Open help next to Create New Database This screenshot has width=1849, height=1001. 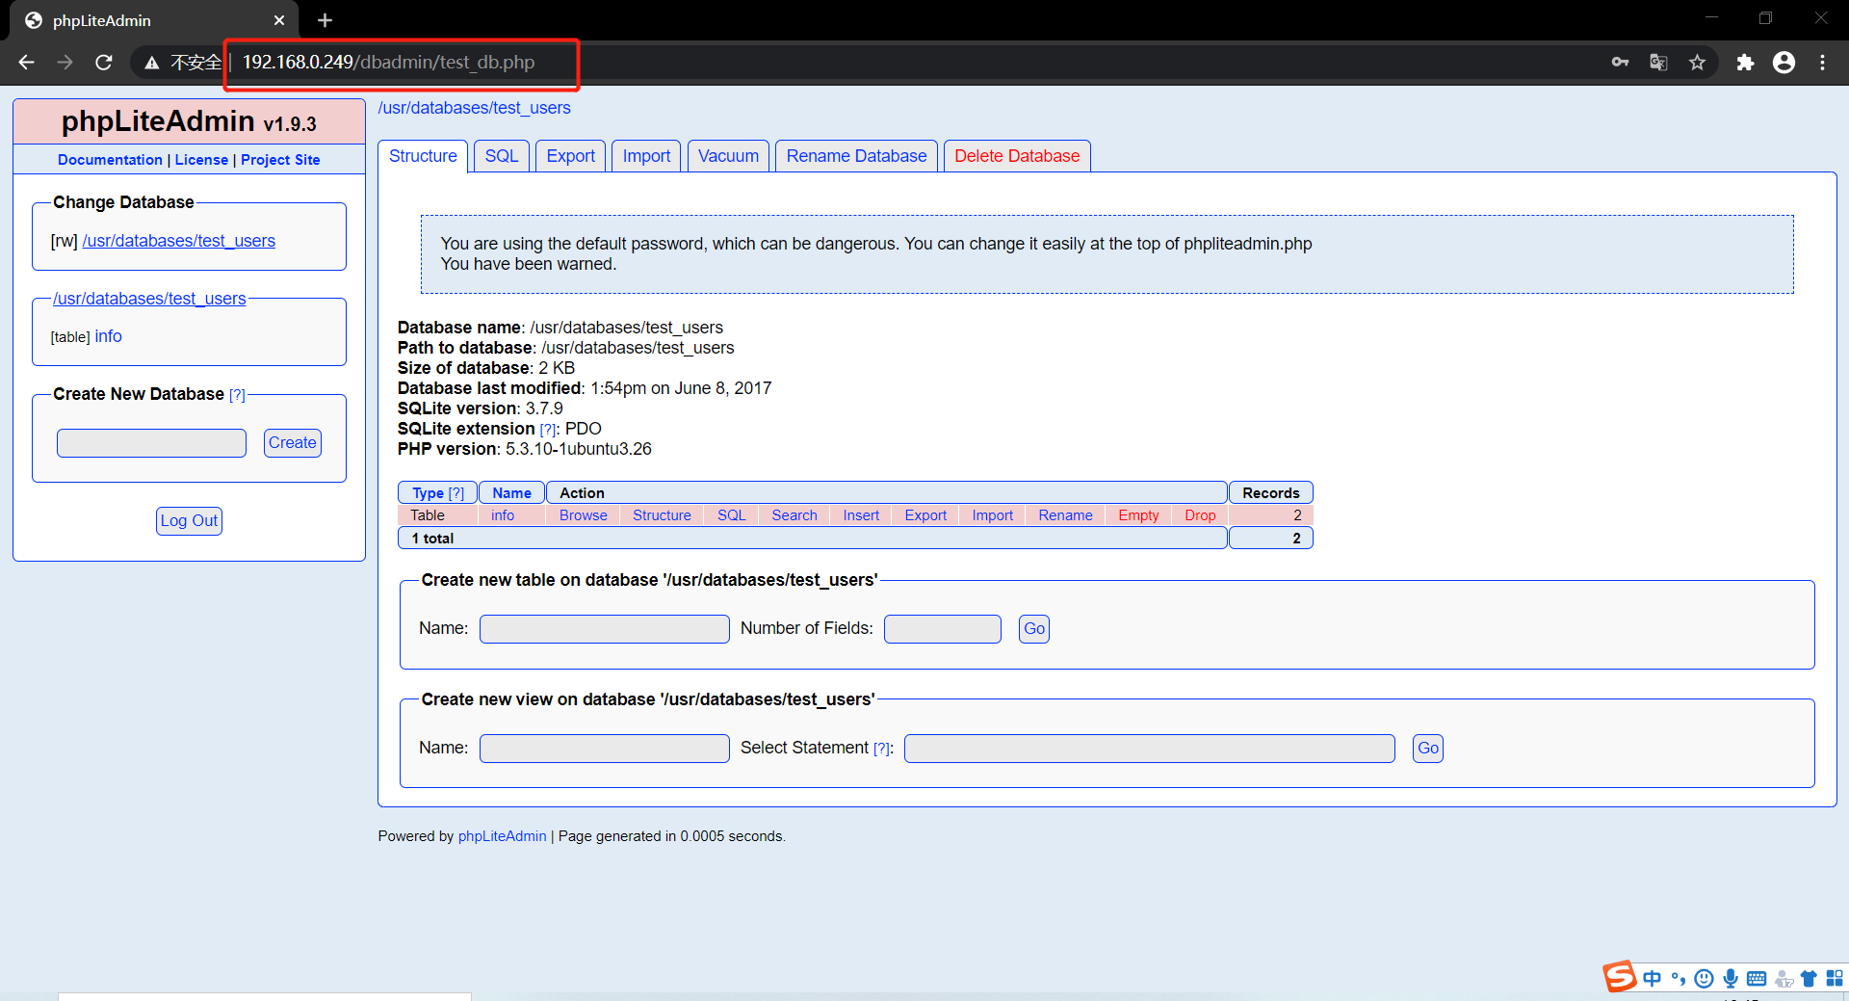(x=237, y=395)
